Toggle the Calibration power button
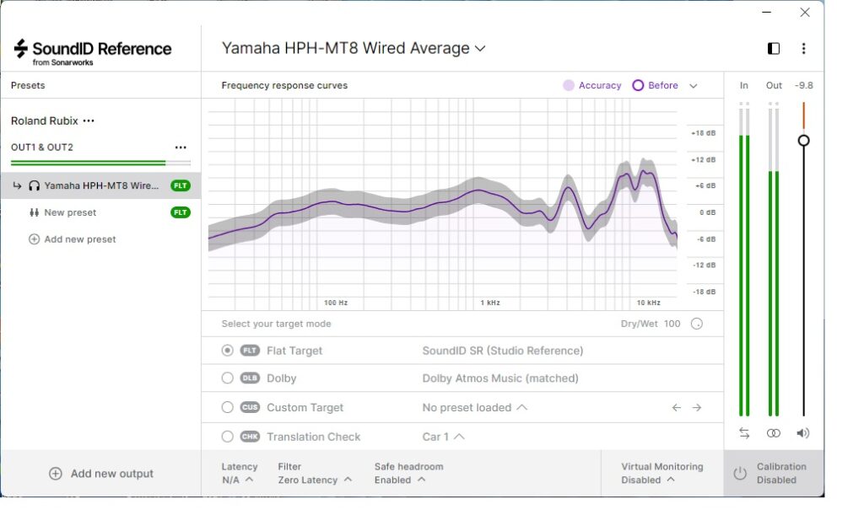The height and width of the screenshot is (515, 864). [740, 474]
